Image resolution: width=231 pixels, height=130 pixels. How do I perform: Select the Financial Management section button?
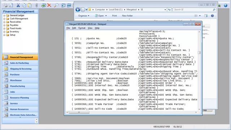20,57
